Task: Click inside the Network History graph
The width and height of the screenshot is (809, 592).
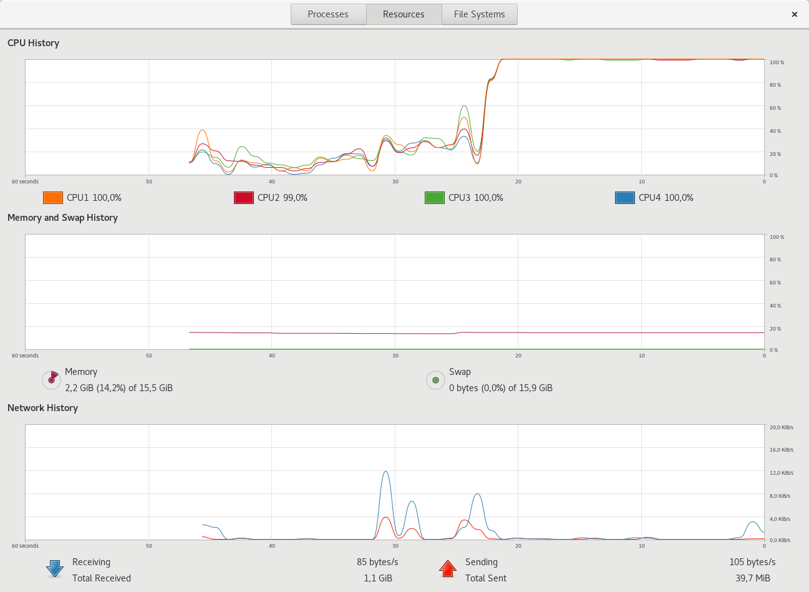Action: coord(395,482)
